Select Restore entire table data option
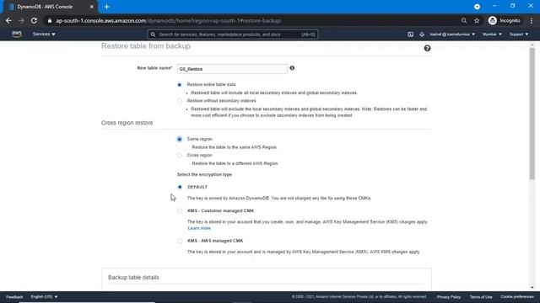 click(x=180, y=84)
